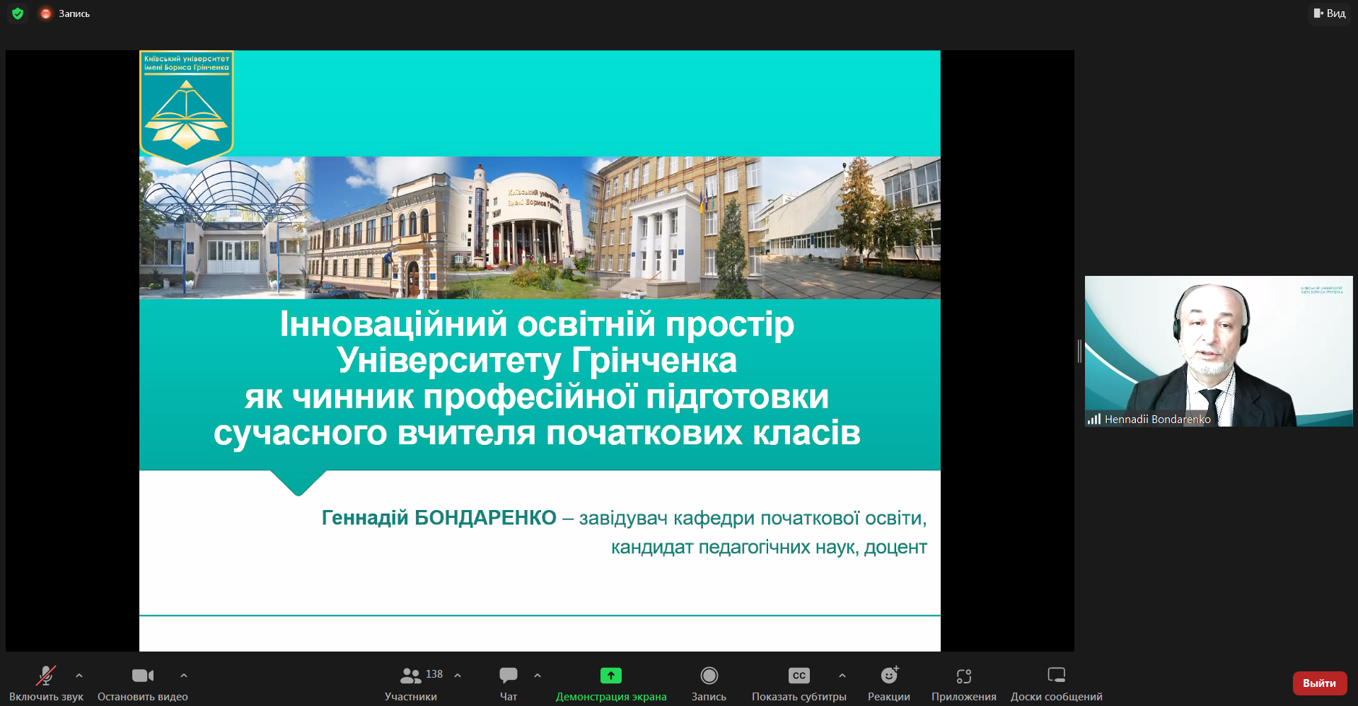
Task: Open the Apps icon in toolbar
Action: pyautogui.click(x=963, y=676)
